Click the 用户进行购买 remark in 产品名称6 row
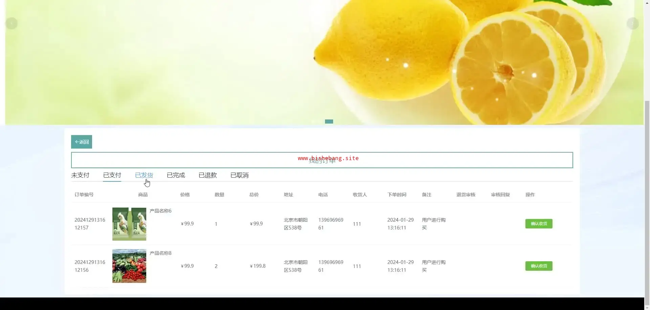Screen dimensions: 650x310 [x=434, y=224]
